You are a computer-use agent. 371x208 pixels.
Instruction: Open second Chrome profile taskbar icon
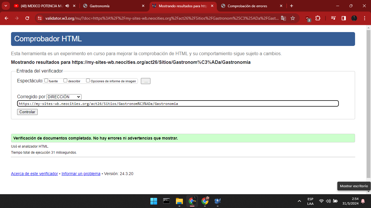coord(205,201)
